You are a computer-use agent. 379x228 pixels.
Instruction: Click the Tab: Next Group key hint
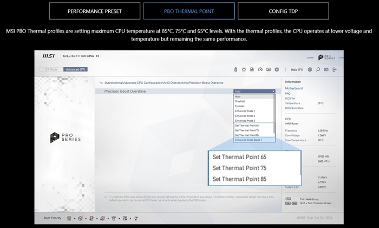(309, 199)
